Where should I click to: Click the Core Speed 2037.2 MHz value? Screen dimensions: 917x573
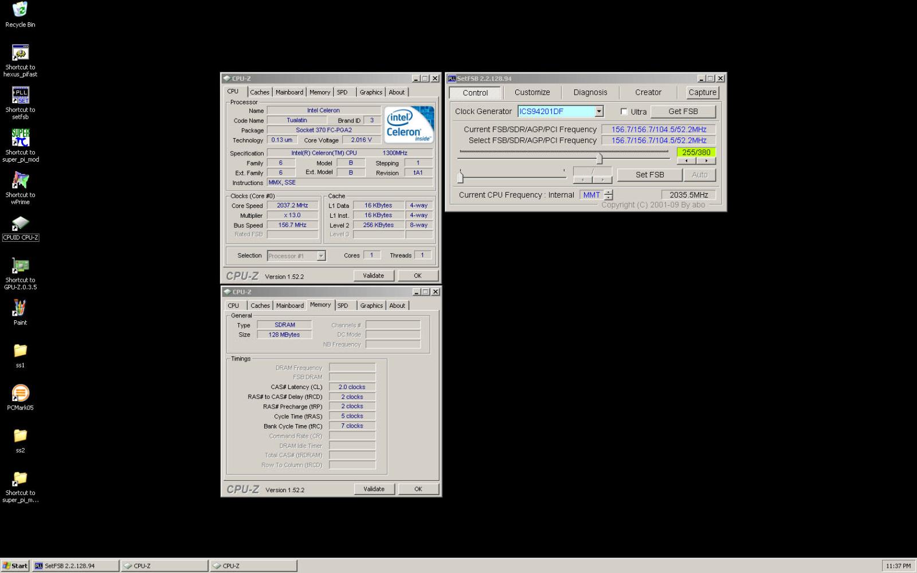point(292,205)
